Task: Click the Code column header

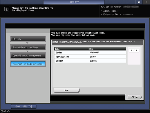Action: pyautogui.click(x=107, y=49)
